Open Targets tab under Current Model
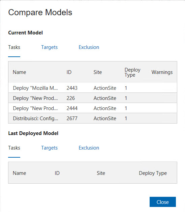 click(50, 47)
